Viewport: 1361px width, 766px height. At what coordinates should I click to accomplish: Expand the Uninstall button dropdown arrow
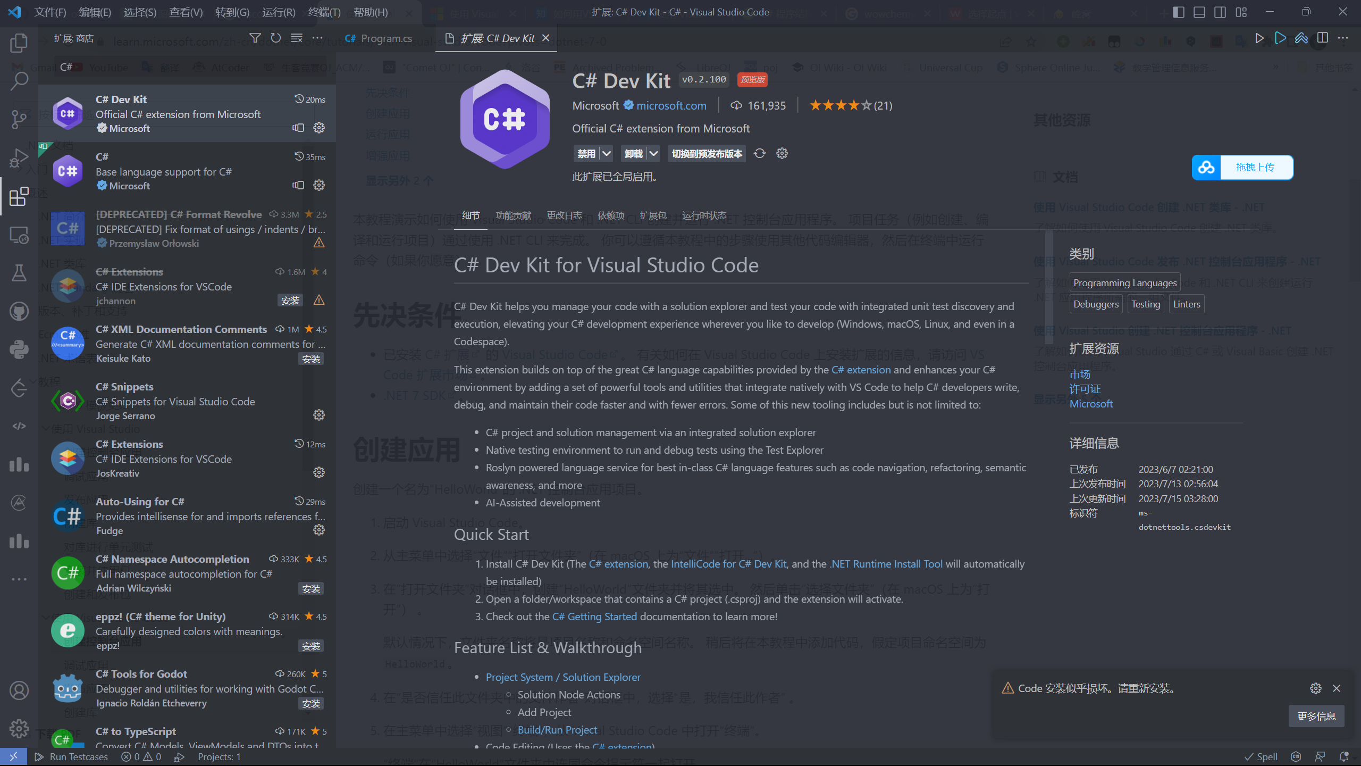click(654, 153)
